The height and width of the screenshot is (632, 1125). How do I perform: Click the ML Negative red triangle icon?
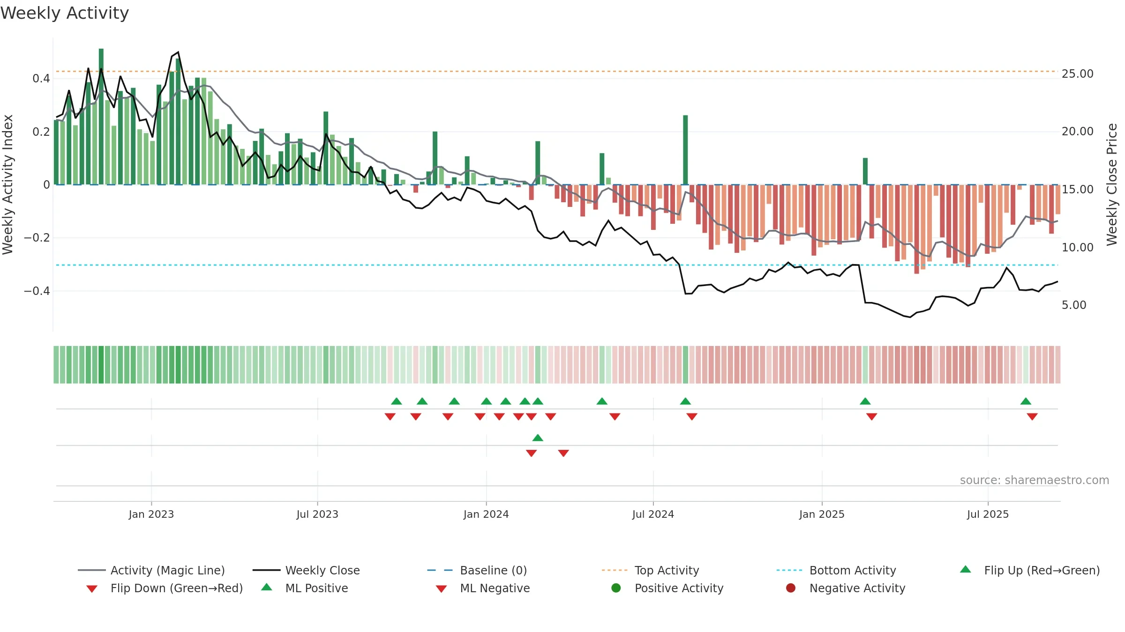[x=441, y=589]
